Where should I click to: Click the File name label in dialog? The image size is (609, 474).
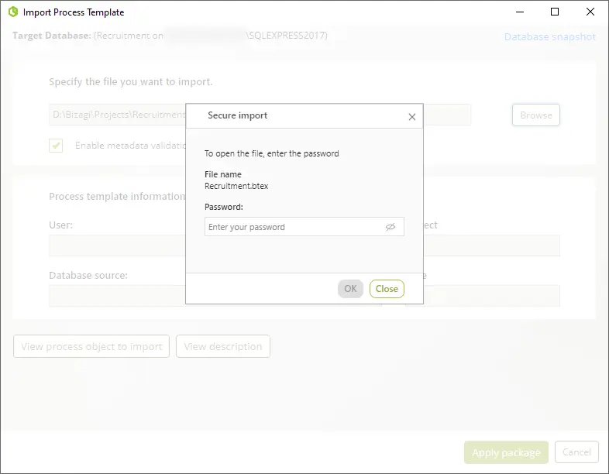[x=223, y=174]
